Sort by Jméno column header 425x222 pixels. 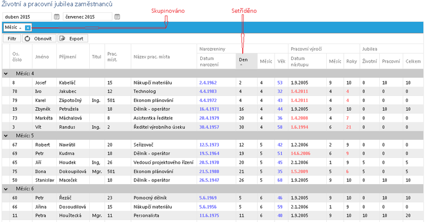(x=44, y=57)
